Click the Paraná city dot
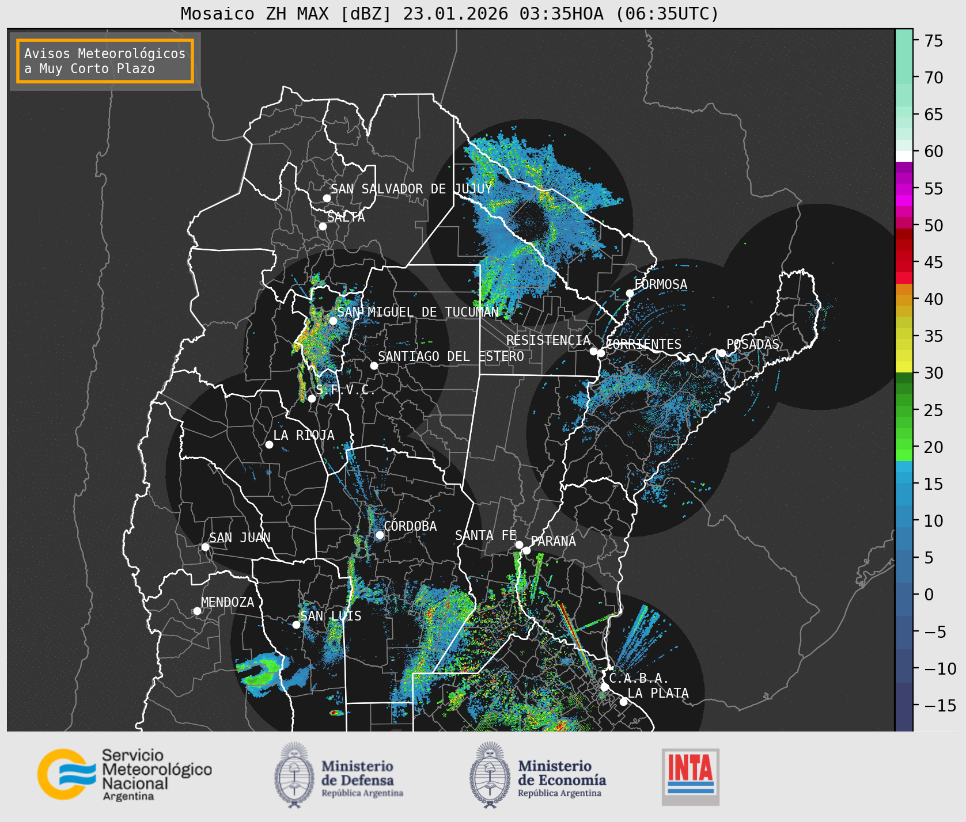966x822 pixels. click(x=526, y=550)
